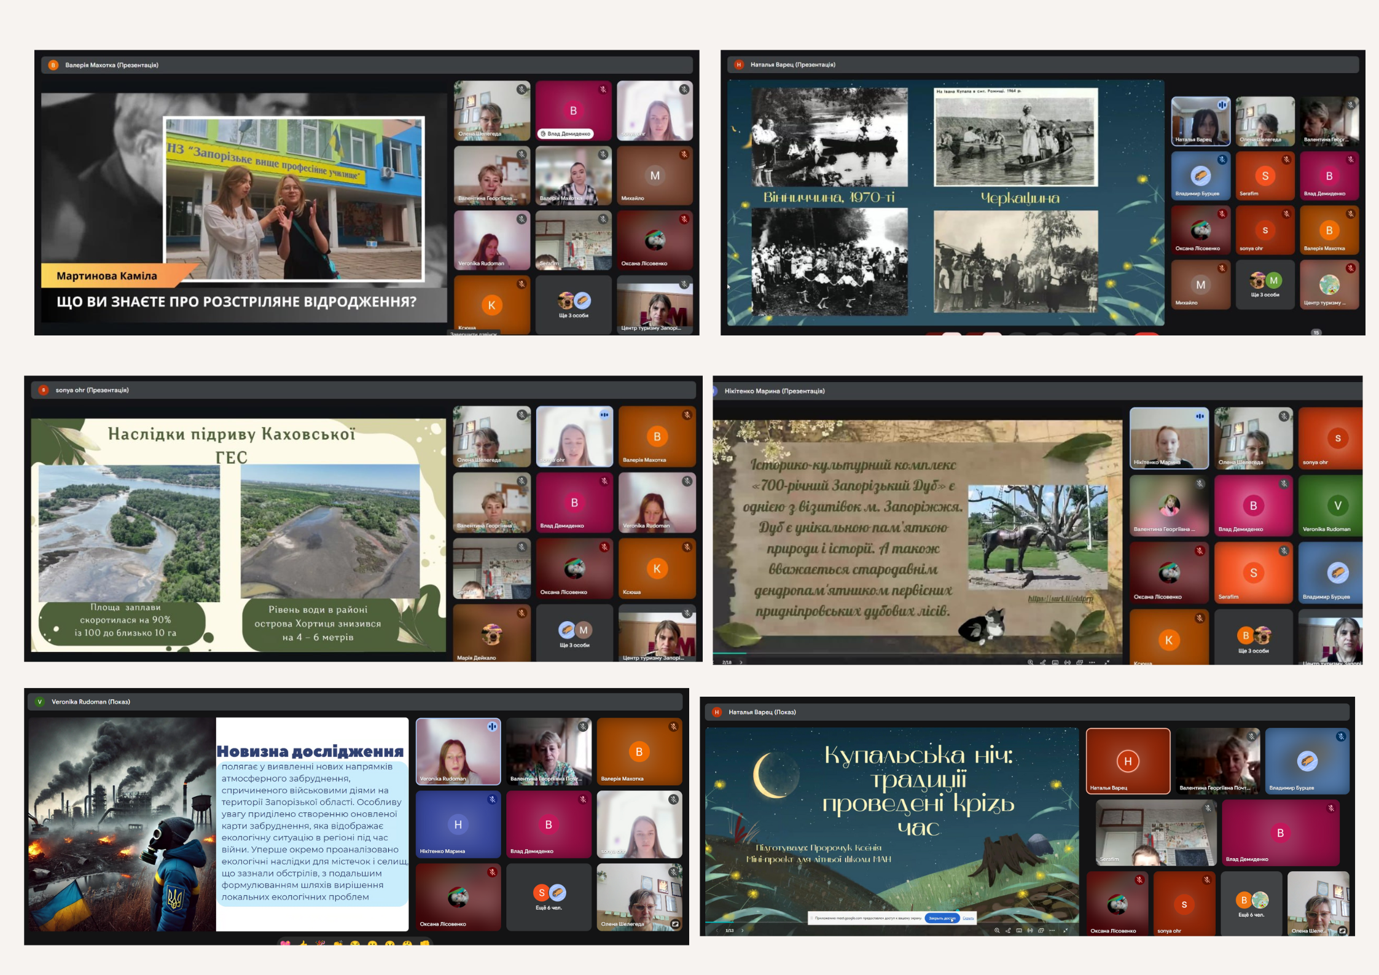The image size is (1379, 975).
Task: Toggle captions icon under the Купальська ніч slide
Action: (1019, 930)
